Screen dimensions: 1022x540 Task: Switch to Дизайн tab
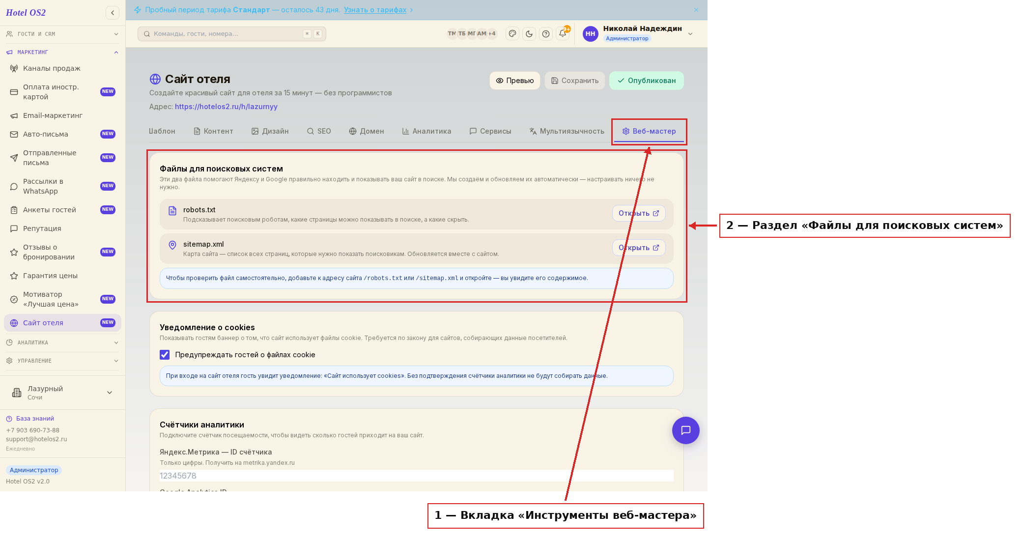(x=270, y=131)
